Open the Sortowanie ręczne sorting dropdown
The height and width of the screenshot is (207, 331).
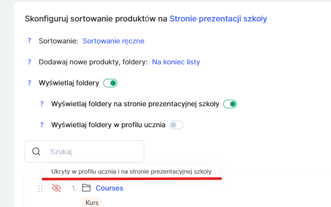(x=113, y=41)
